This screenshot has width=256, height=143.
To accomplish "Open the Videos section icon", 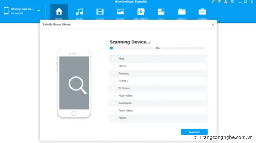I will pyautogui.click(x=100, y=12).
